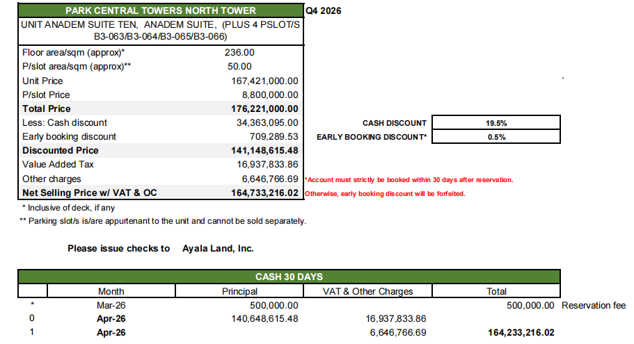Click the floor area value 236.00
This screenshot has height=344, width=634.
coord(239,53)
